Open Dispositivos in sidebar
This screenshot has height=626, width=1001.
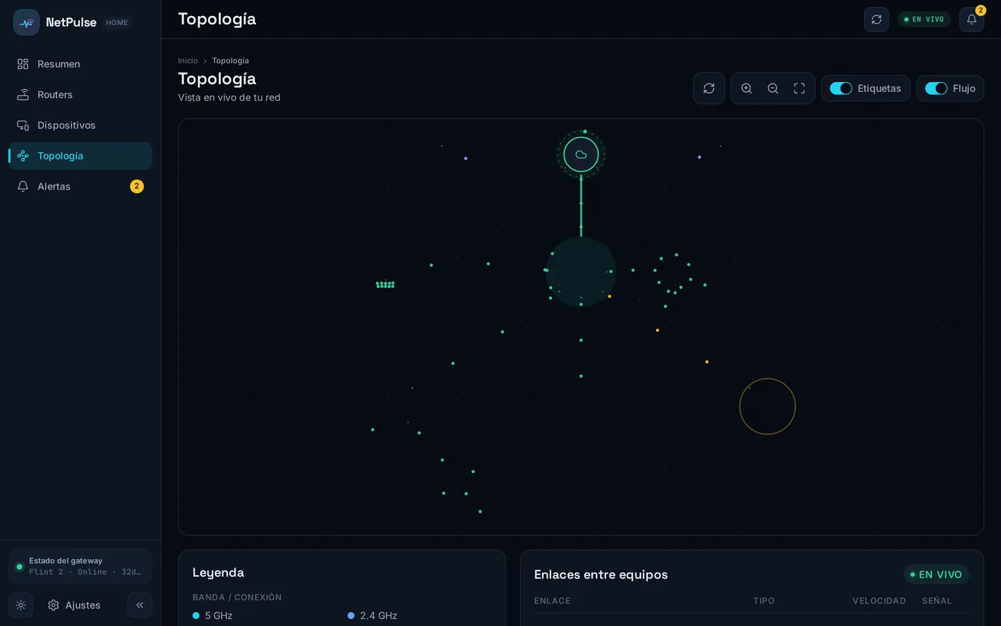coord(80,125)
